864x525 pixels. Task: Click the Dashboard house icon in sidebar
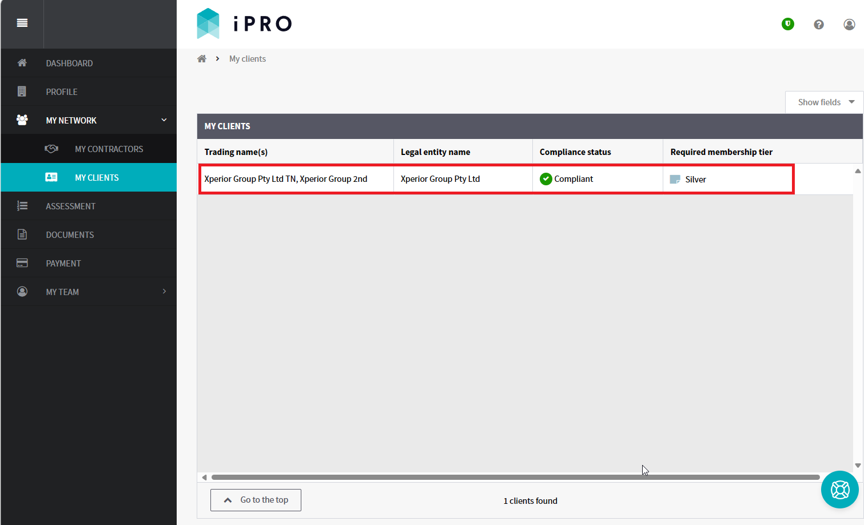pos(22,63)
